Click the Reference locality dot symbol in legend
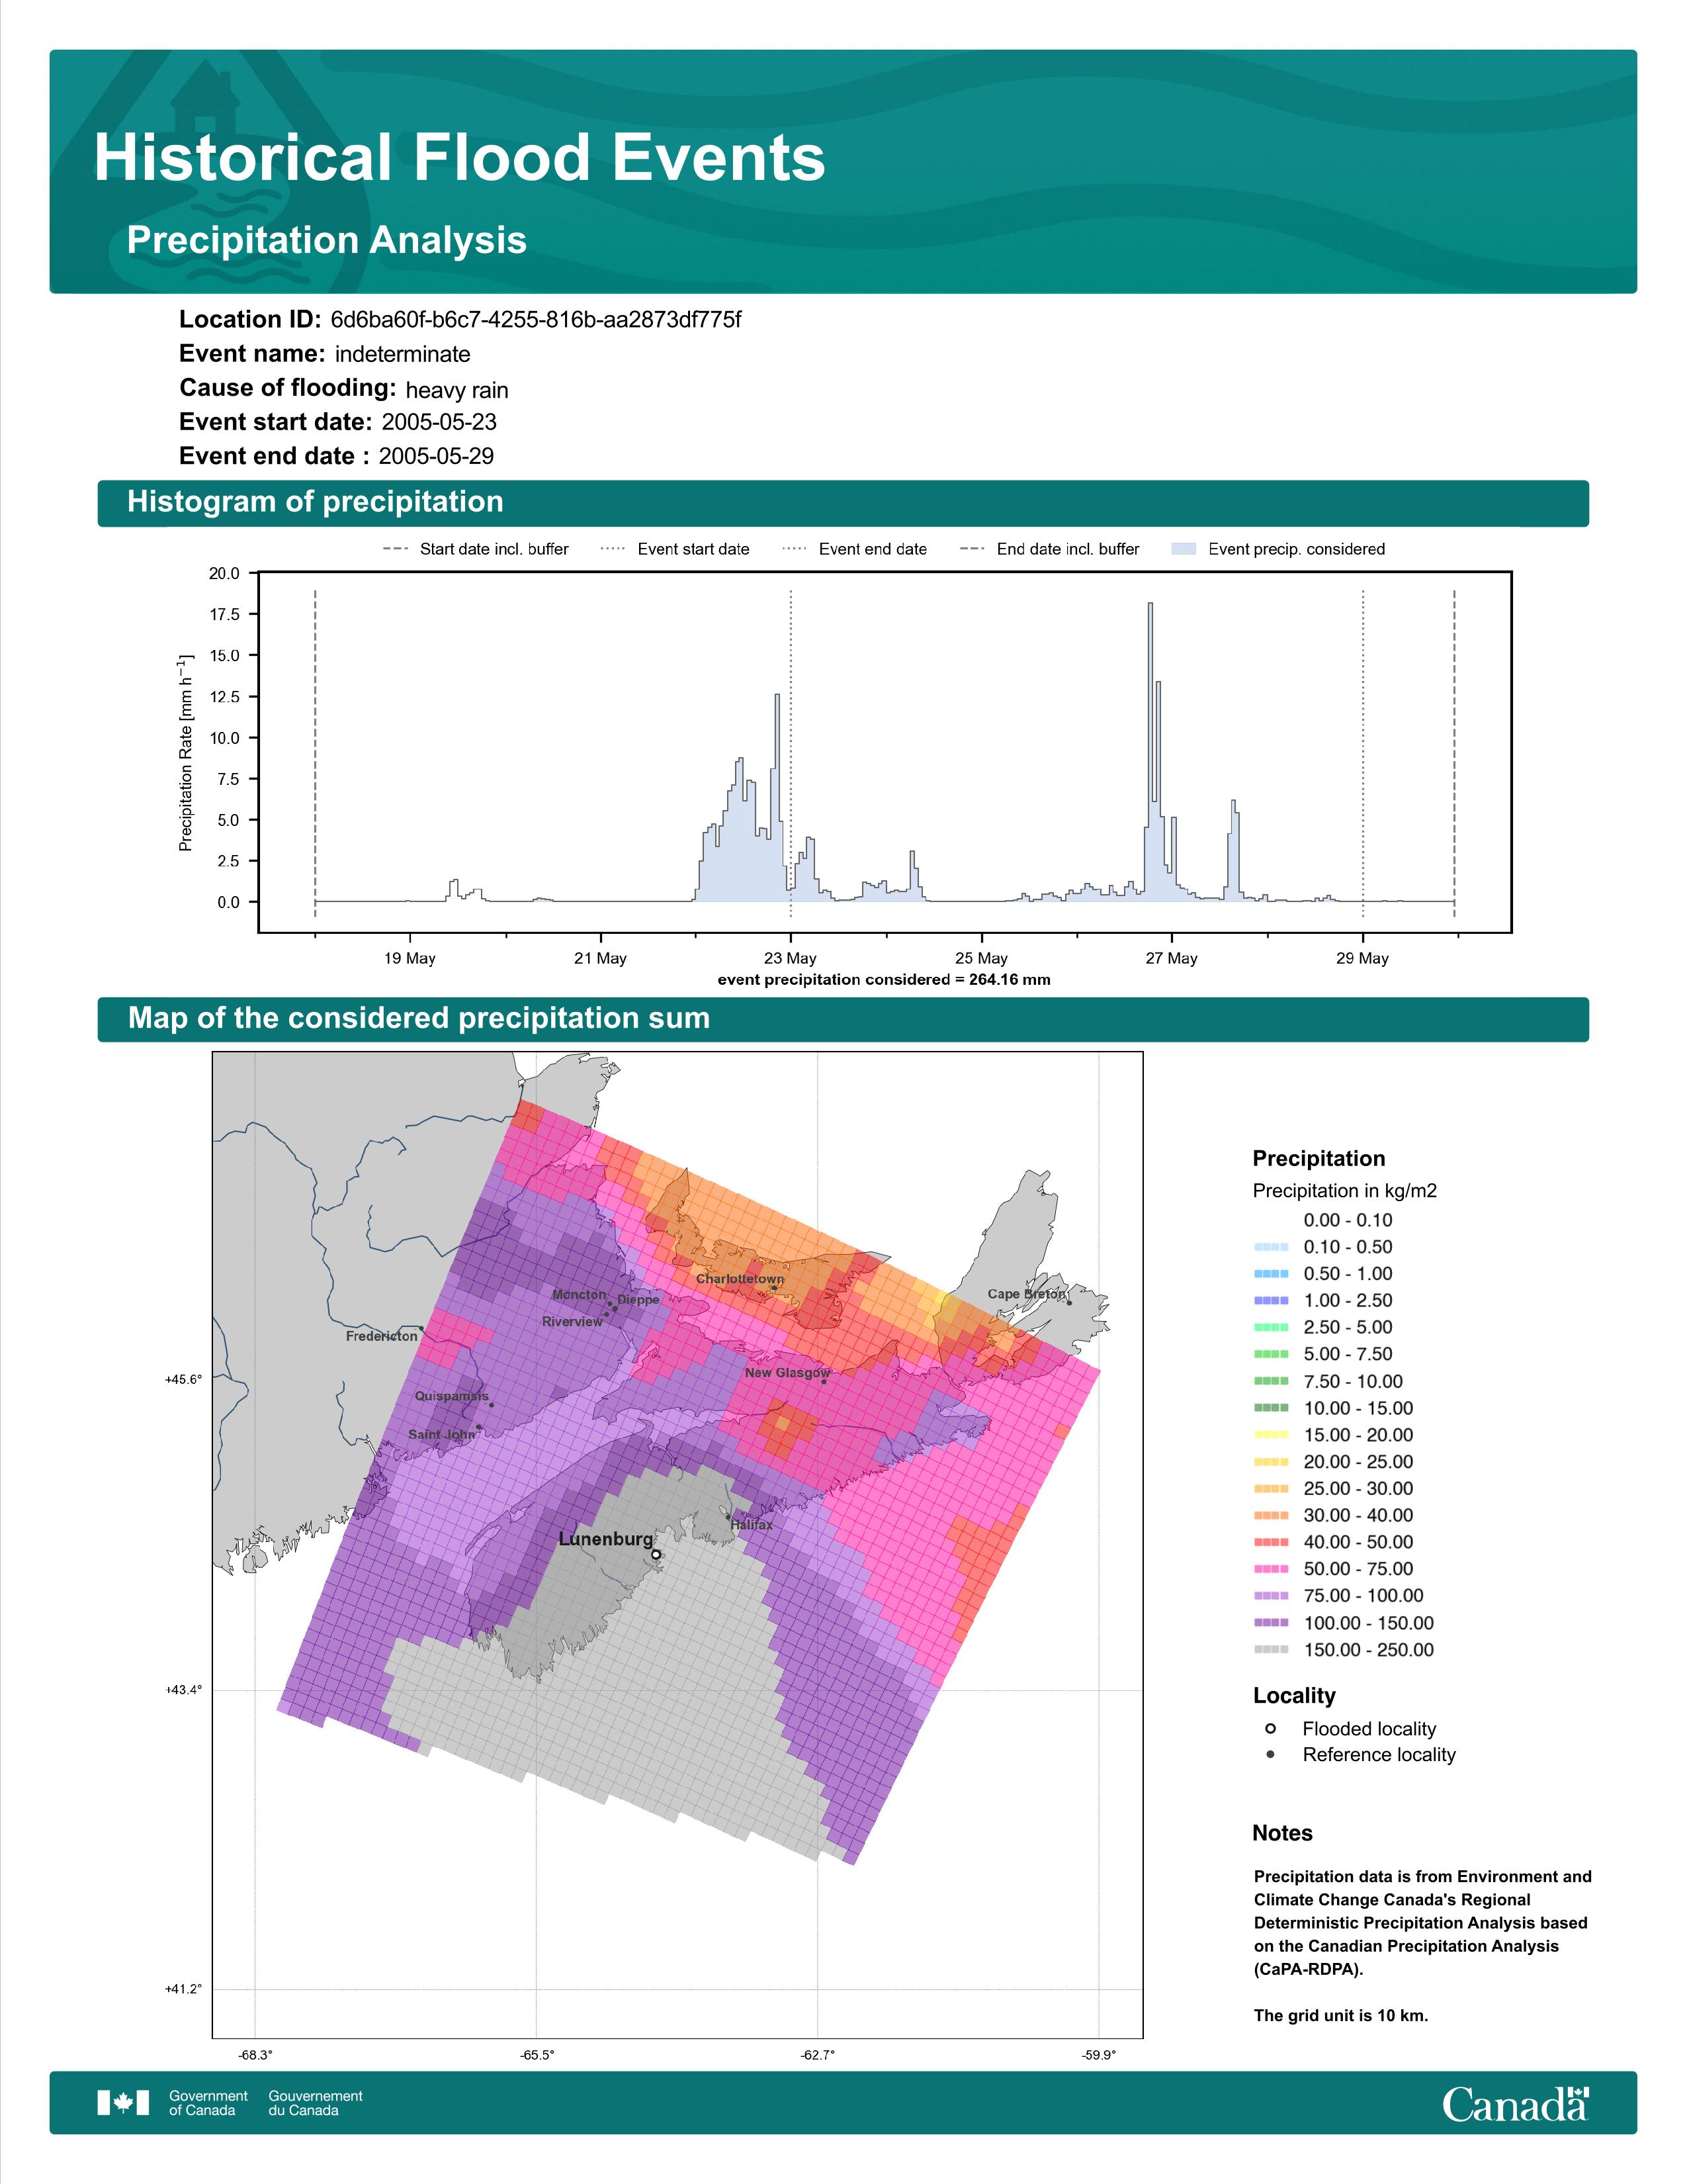1687x2184 pixels. tap(1270, 1754)
